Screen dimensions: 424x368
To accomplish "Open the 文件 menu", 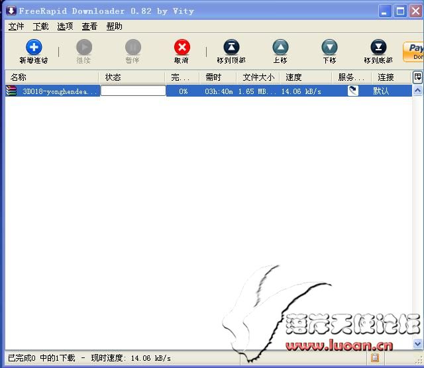I will point(16,26).
